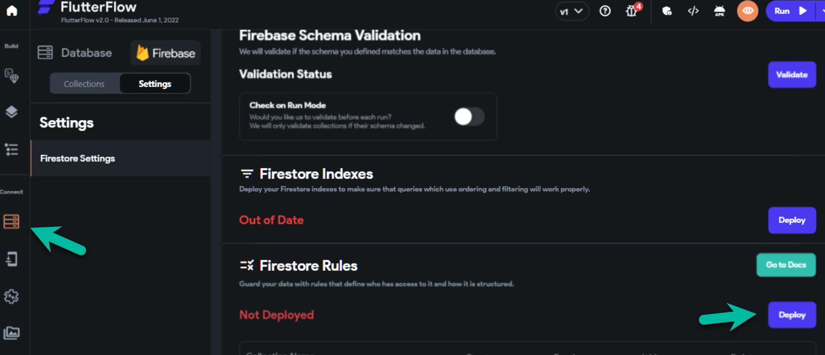Open the view code icon
Viewport: 825px width, 355px height.
(x=693, y=11)
